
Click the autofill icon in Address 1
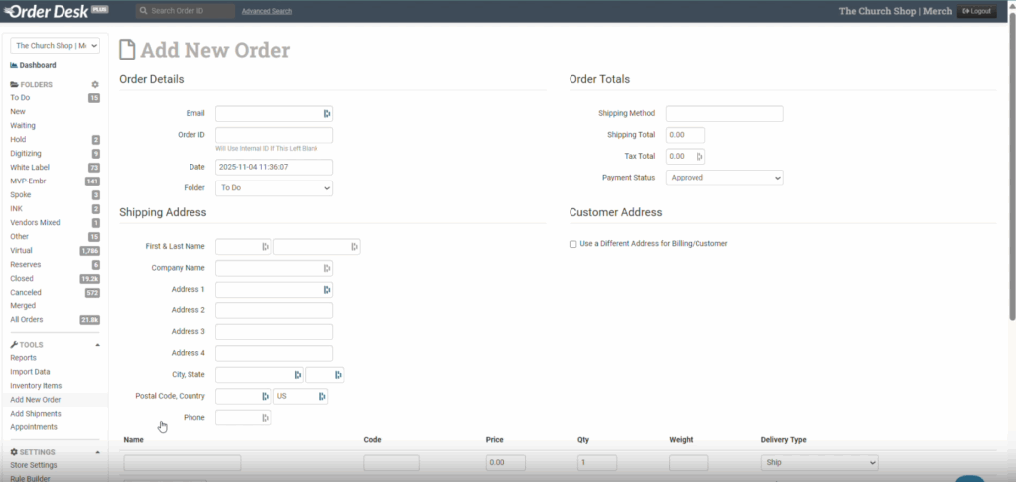[326, 290]
